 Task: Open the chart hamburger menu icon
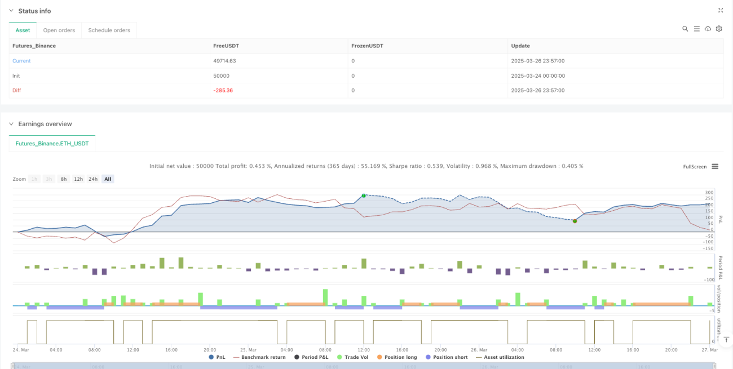(715, 166)
